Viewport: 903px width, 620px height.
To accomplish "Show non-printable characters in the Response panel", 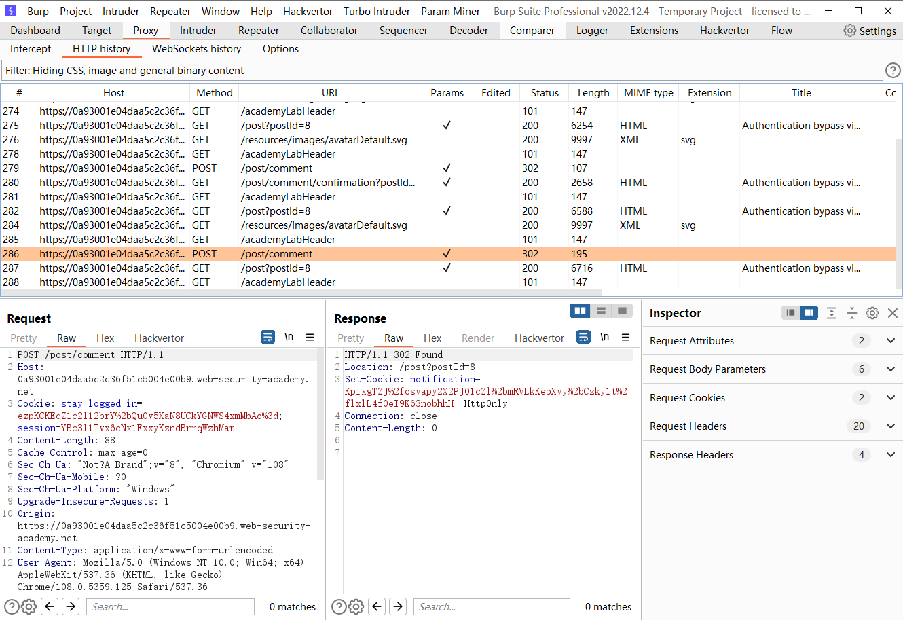I will pos(605,337).
